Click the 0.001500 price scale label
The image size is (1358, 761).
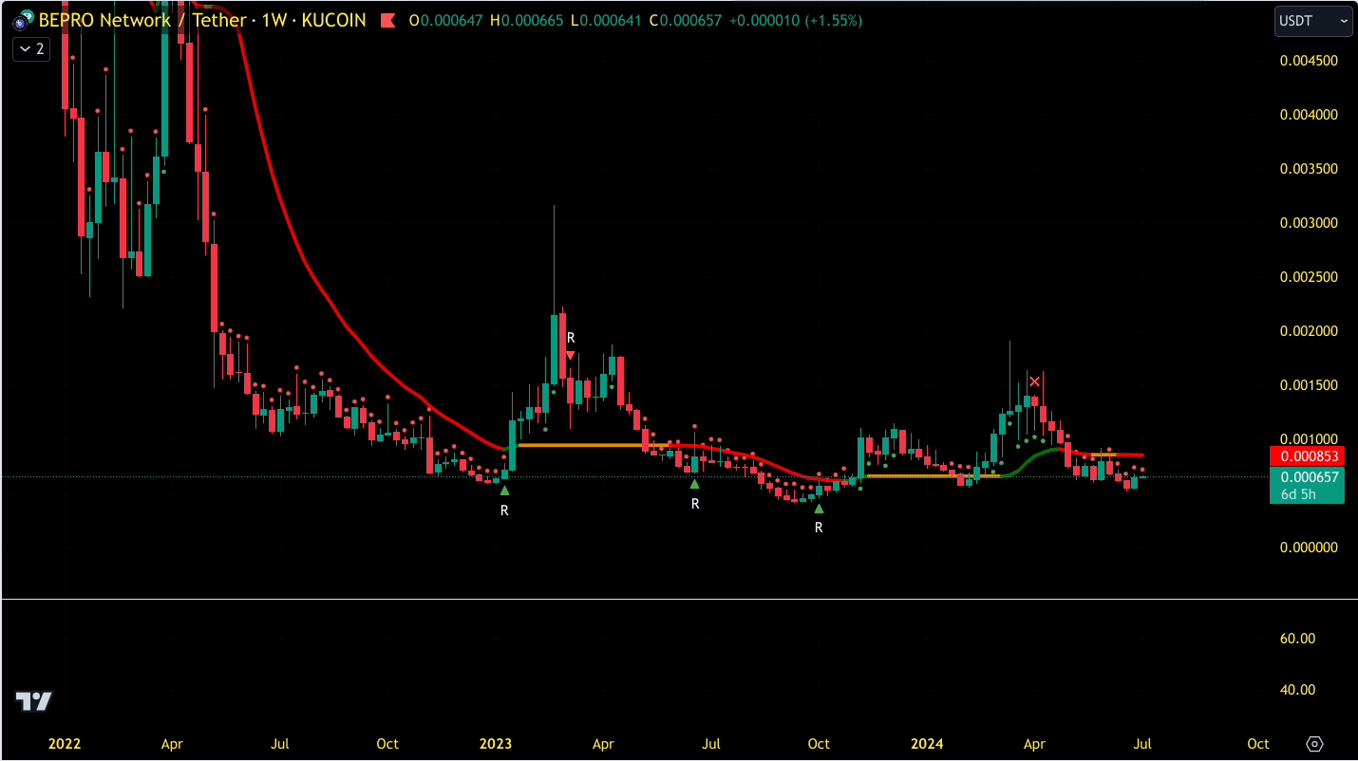(x=1309, y=385)
